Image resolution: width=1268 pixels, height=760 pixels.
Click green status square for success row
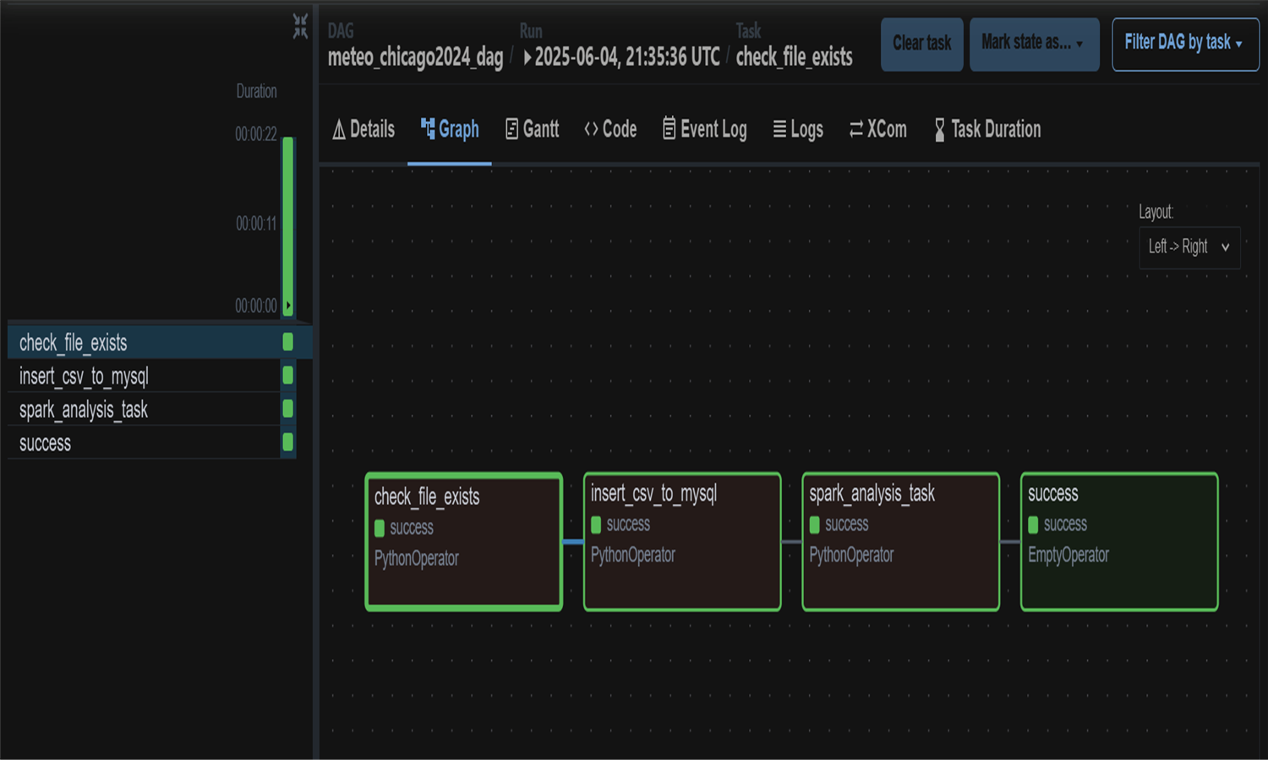[287, 442]
